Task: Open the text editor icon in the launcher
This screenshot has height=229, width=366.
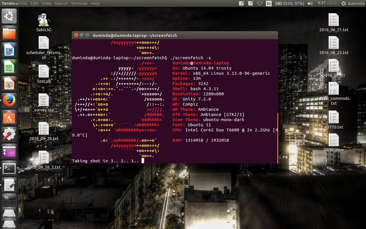Action: click(9, 184)
